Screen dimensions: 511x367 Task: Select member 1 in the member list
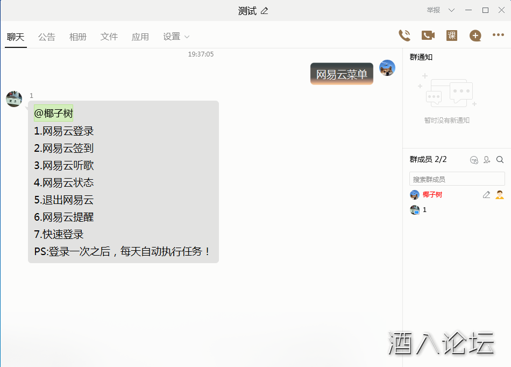(x=424, y=210)
